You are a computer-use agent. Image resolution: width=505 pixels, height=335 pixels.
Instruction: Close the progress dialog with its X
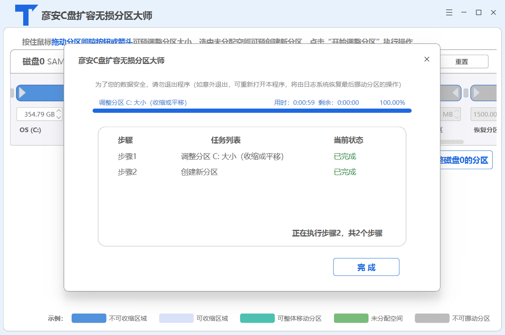point(427,59)
